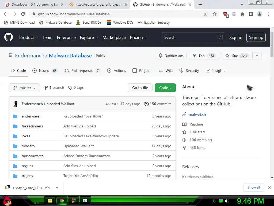Click Chrome icon in taskbar
The image size is (274, 206).
coord(62,201)
